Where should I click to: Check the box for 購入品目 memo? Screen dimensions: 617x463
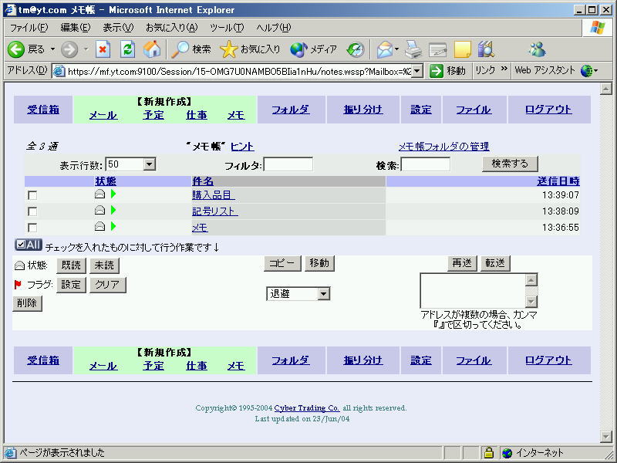pyautogui.click(x=32, y=195)
